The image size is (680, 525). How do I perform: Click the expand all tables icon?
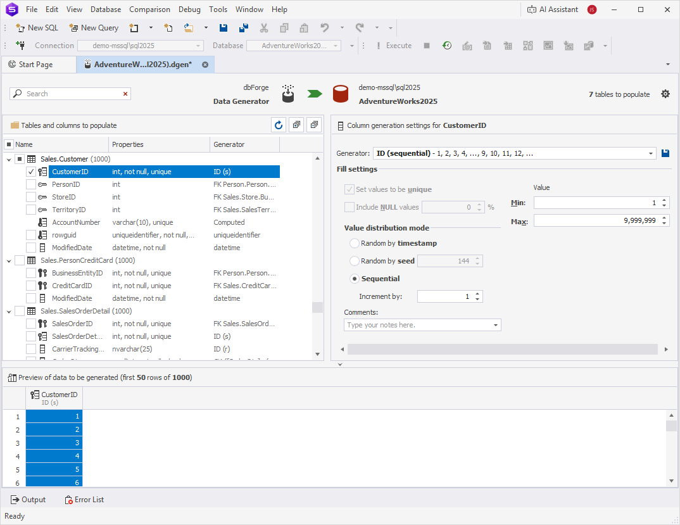(x=296, y=125)
